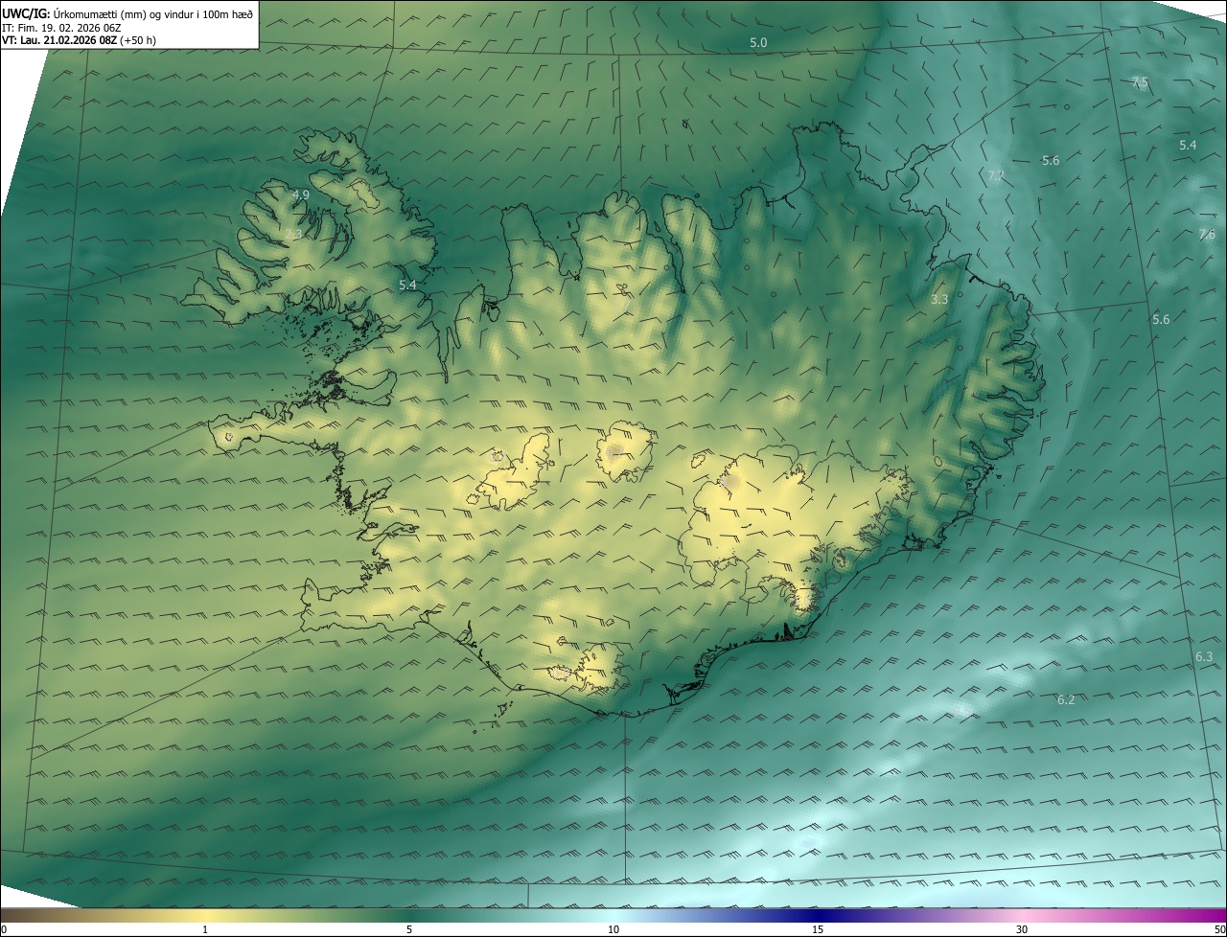Click the 2.3 value label over the Westfjords
The width and height of the screenshot is (1227, 937).
click(293, 234)
